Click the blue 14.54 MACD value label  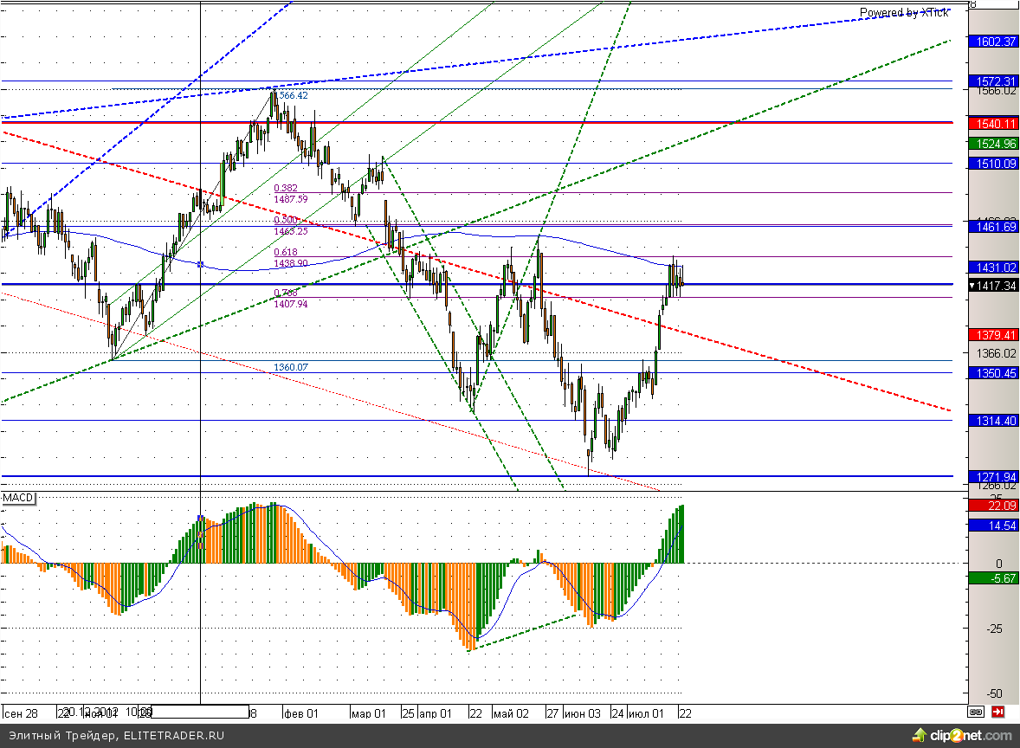click(995, 526)
